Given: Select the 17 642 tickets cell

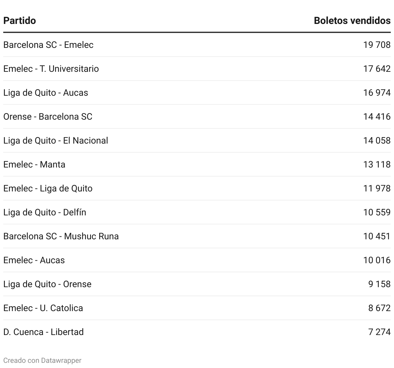Looking at the screenshot, I should [x=377, y=69].
